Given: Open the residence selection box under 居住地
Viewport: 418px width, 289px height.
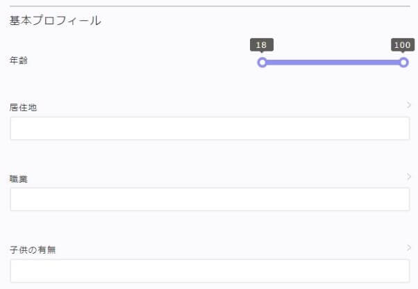Looking at the screenshot, I should (210, 129).
